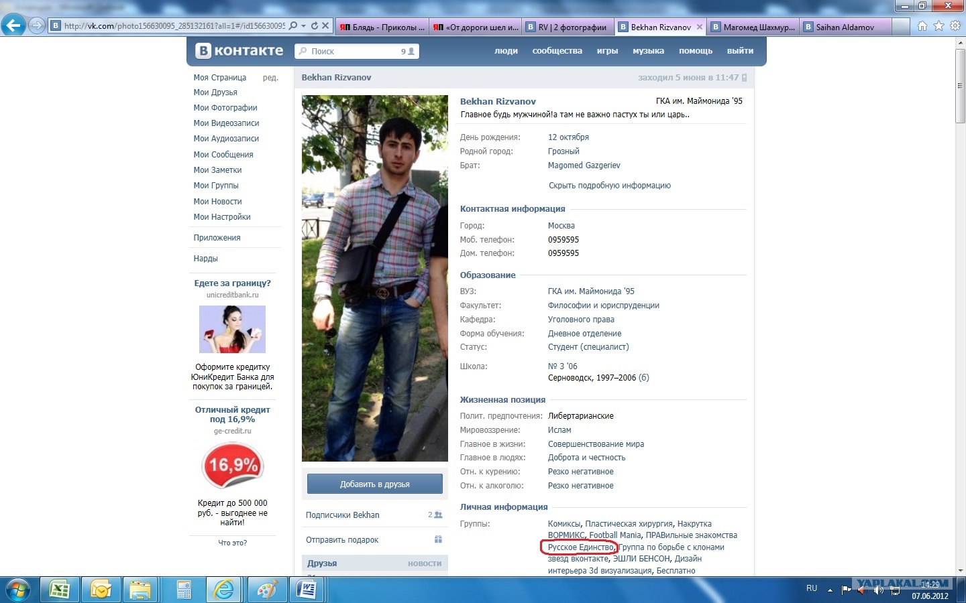Click 'ред.' edit link in sidebar
The width and height of the screenshot is (966, 603).
270,78
